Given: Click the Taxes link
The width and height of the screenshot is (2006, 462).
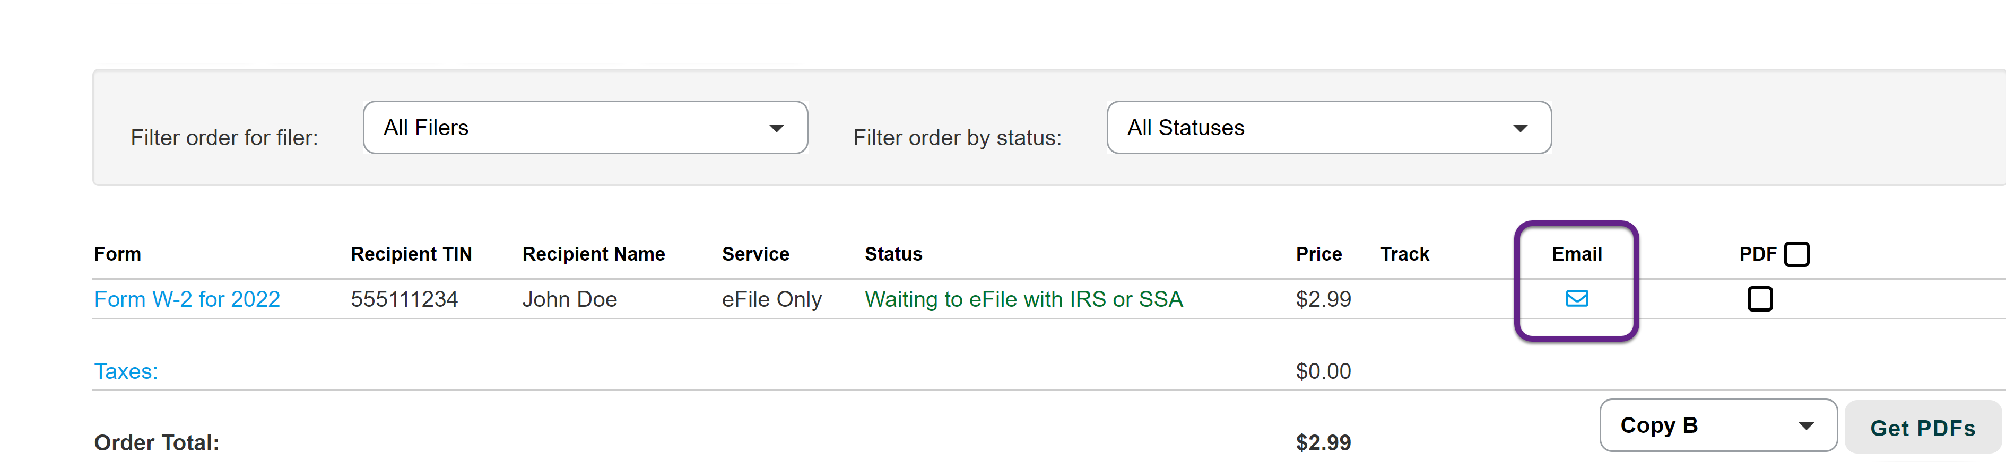Looking at the screenshot, I should [x=126, y=371].
